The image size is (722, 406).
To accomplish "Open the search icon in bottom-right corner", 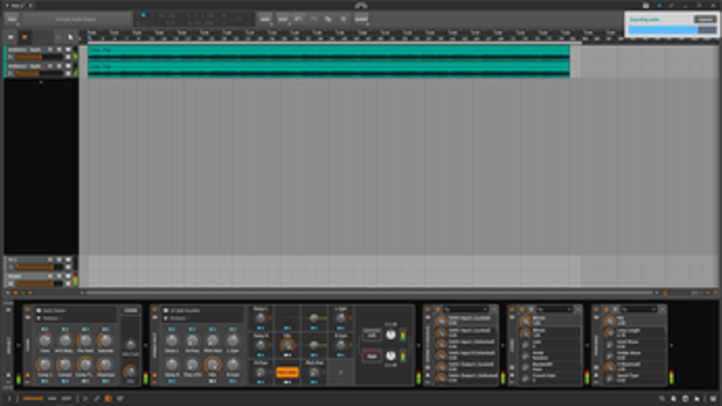I will pos(659,399).
